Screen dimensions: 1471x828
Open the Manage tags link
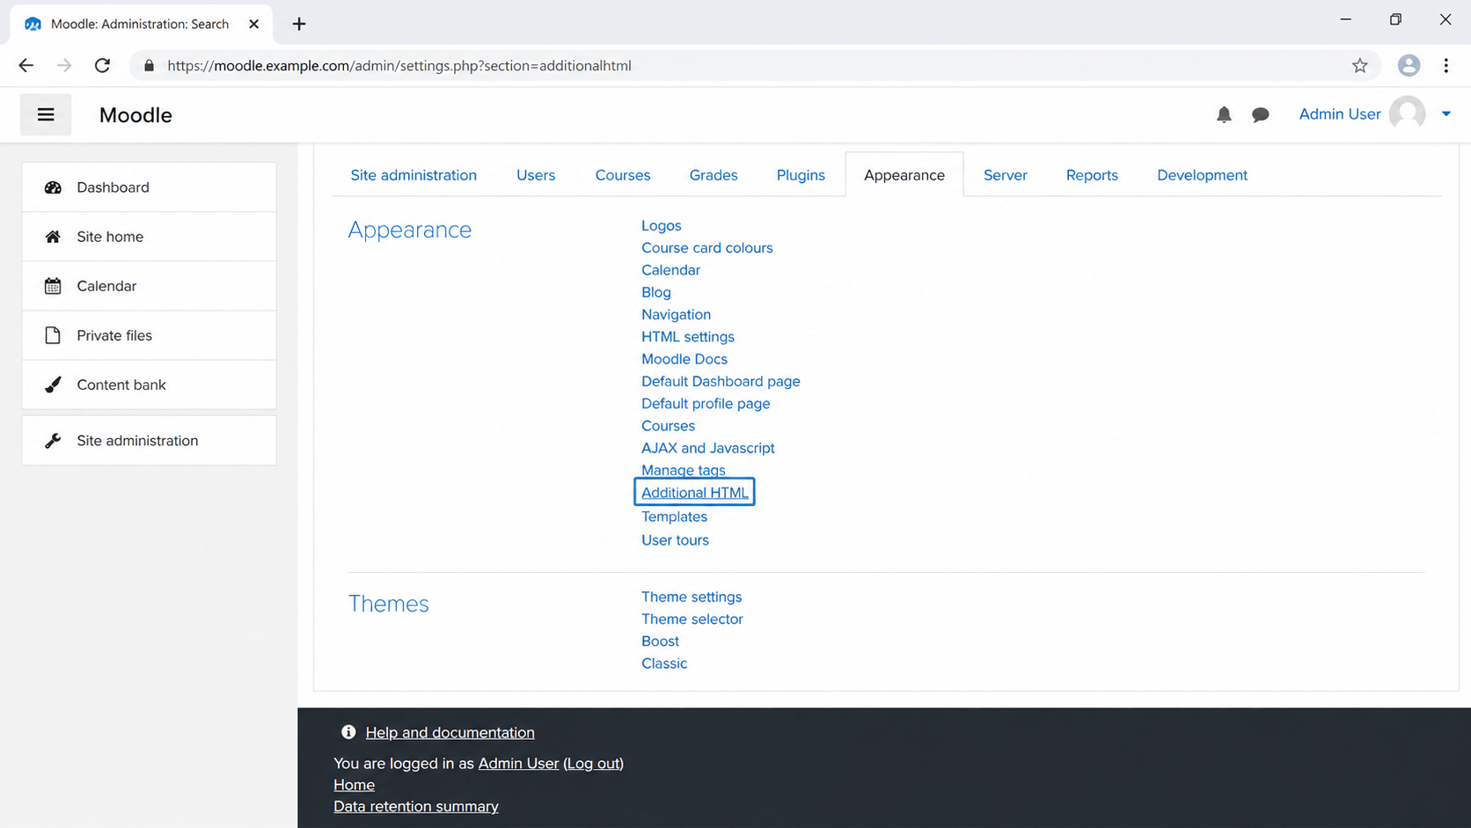683,470
